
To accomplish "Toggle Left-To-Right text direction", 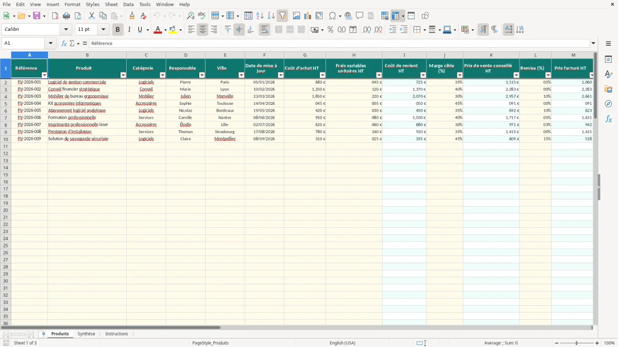I will coord(483,30).
